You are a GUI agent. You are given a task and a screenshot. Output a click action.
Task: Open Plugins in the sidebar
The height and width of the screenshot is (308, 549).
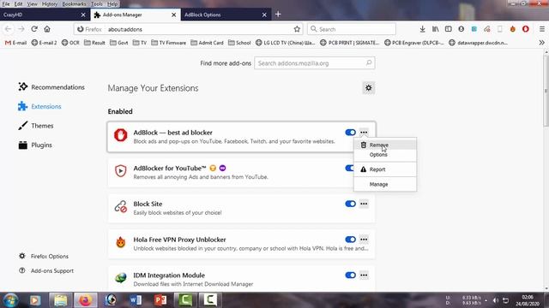pyautogui.click(x=35, y=145)
